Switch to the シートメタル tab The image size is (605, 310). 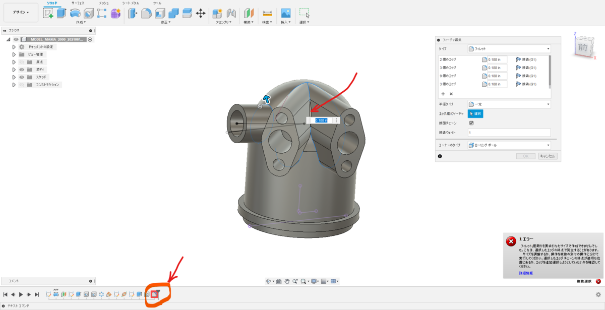(x=131, y=3)
